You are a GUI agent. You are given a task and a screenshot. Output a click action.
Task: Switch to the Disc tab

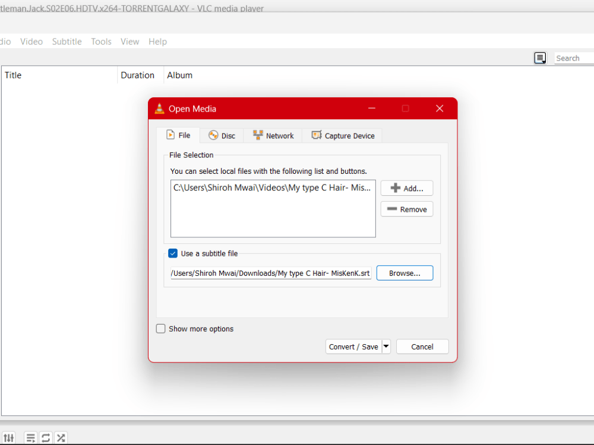pos(222,136)
